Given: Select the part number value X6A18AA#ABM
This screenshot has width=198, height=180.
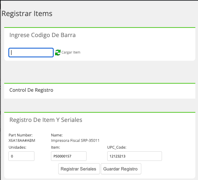Looking at the screenshot, I should (22, 141).
